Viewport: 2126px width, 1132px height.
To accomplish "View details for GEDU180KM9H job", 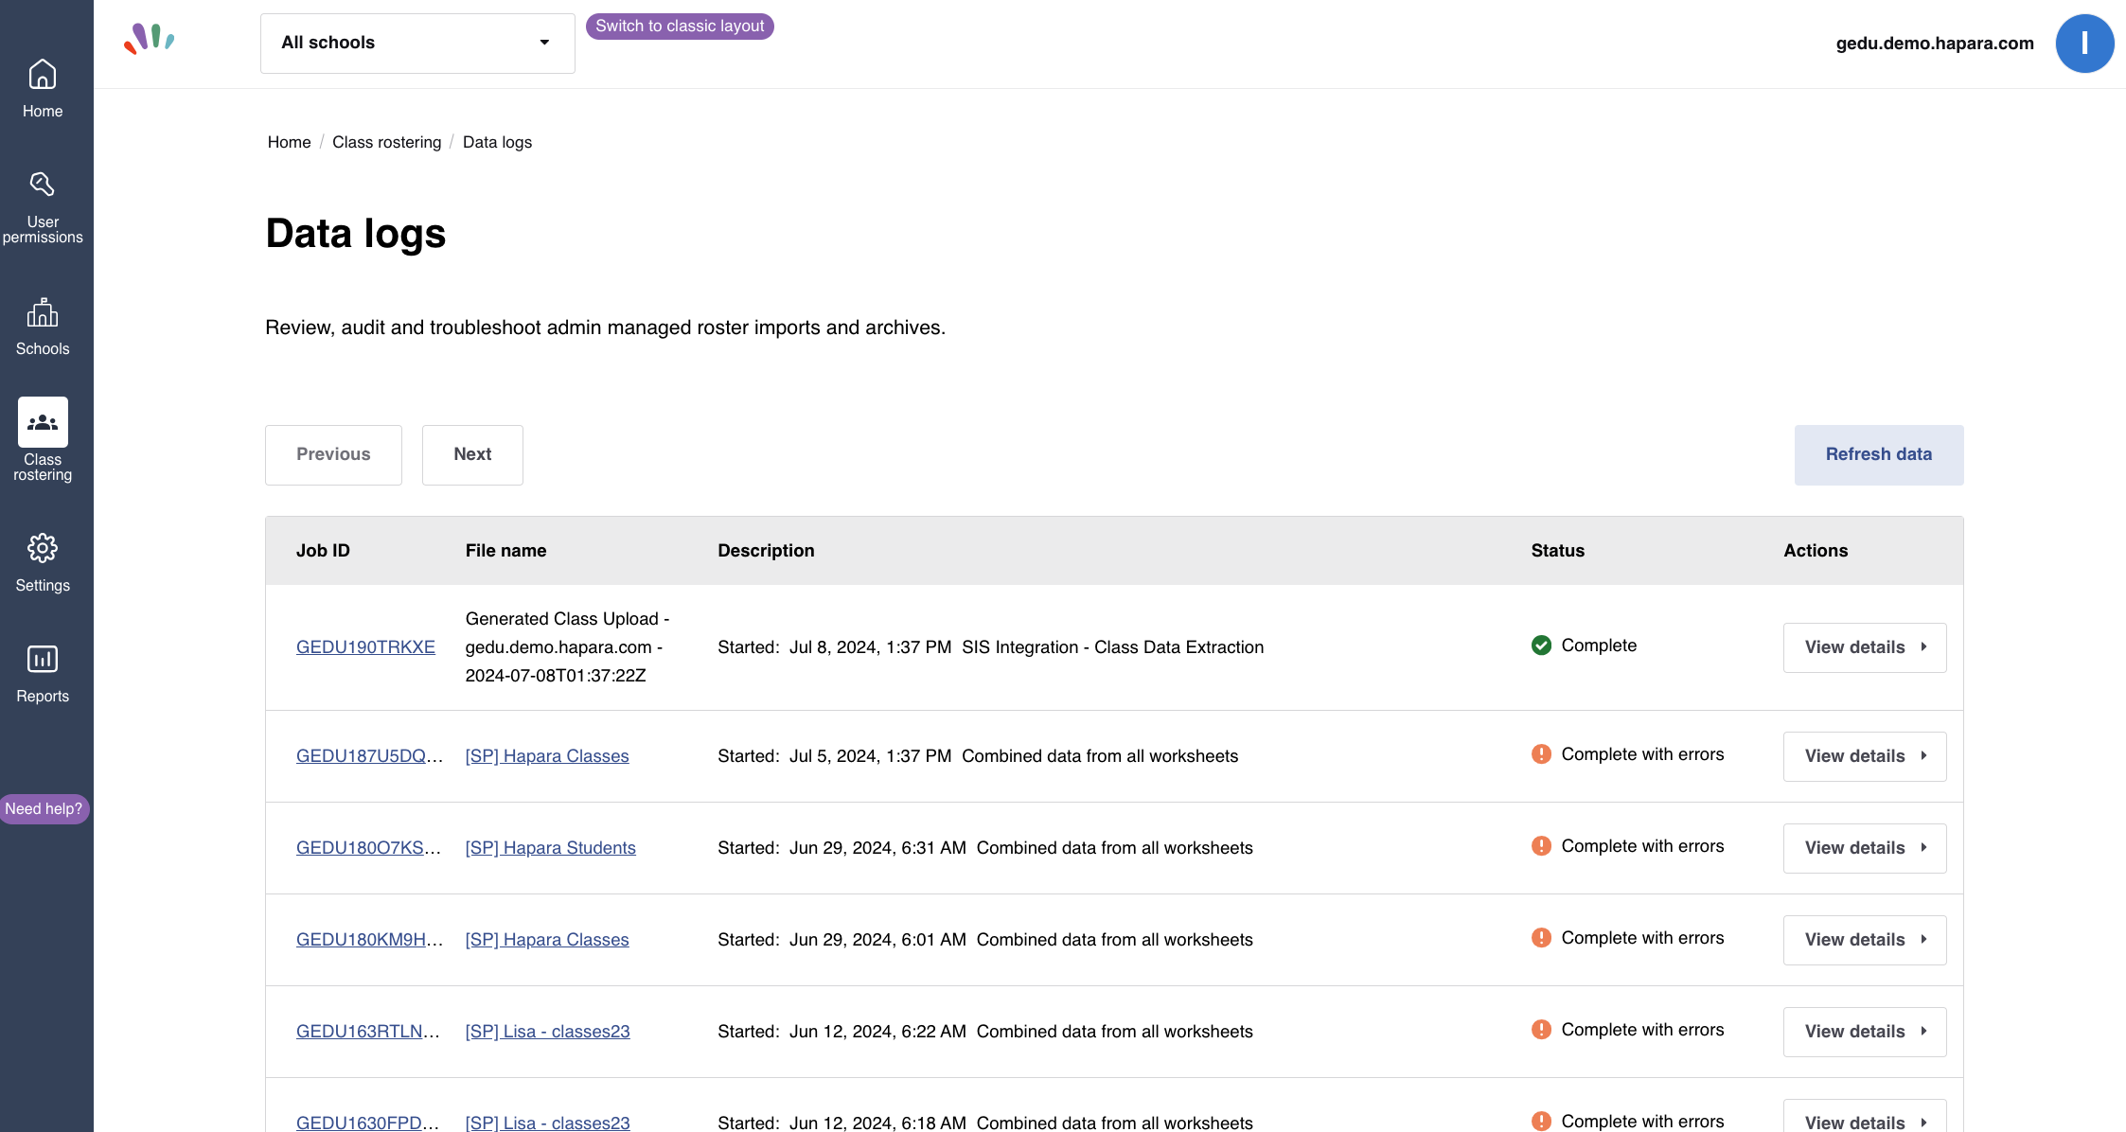I will (1865, 940).
